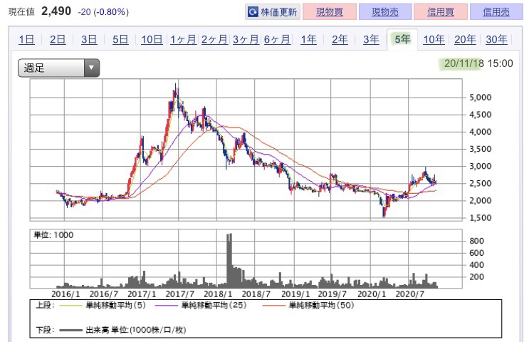
Task: Open the 週足 chart interval dropdown
Action: (58, 68)
